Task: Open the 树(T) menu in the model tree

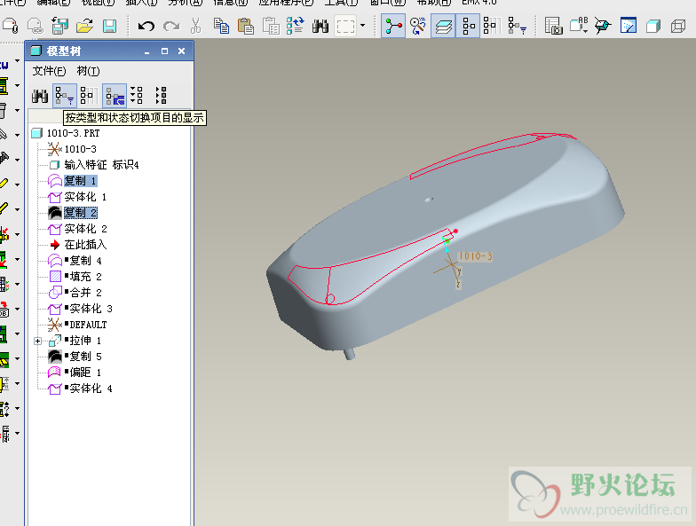Action: tap(89, 71)
